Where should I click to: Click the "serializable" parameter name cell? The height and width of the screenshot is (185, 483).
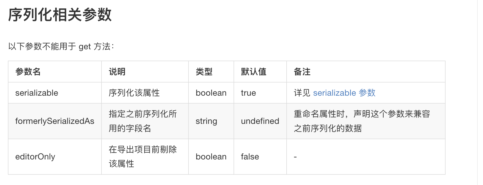point(37,93)
